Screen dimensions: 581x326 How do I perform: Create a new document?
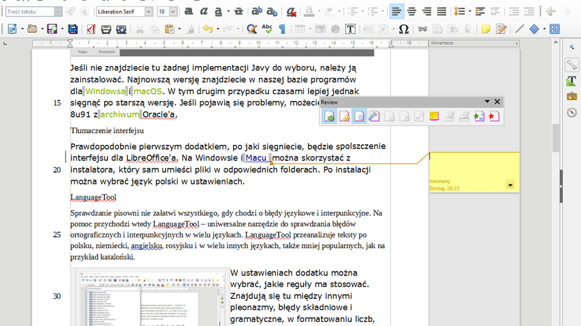pos(13,29)
